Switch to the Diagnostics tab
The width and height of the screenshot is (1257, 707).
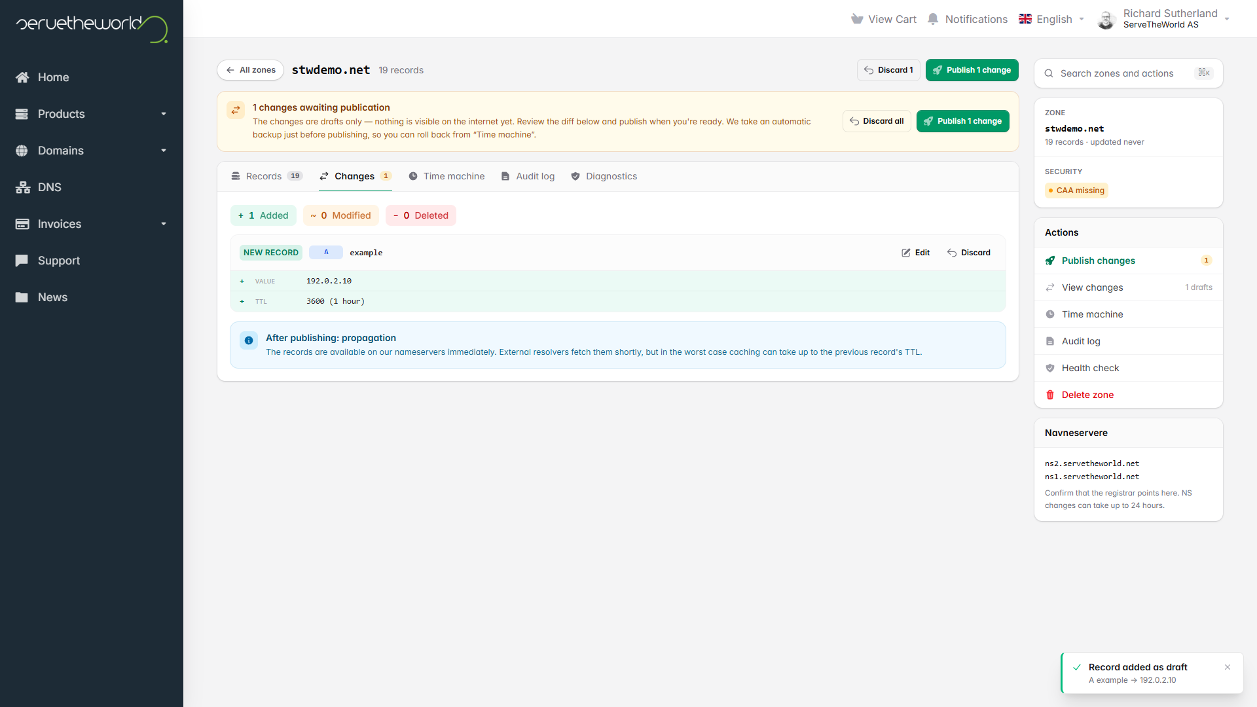(604, 176)
